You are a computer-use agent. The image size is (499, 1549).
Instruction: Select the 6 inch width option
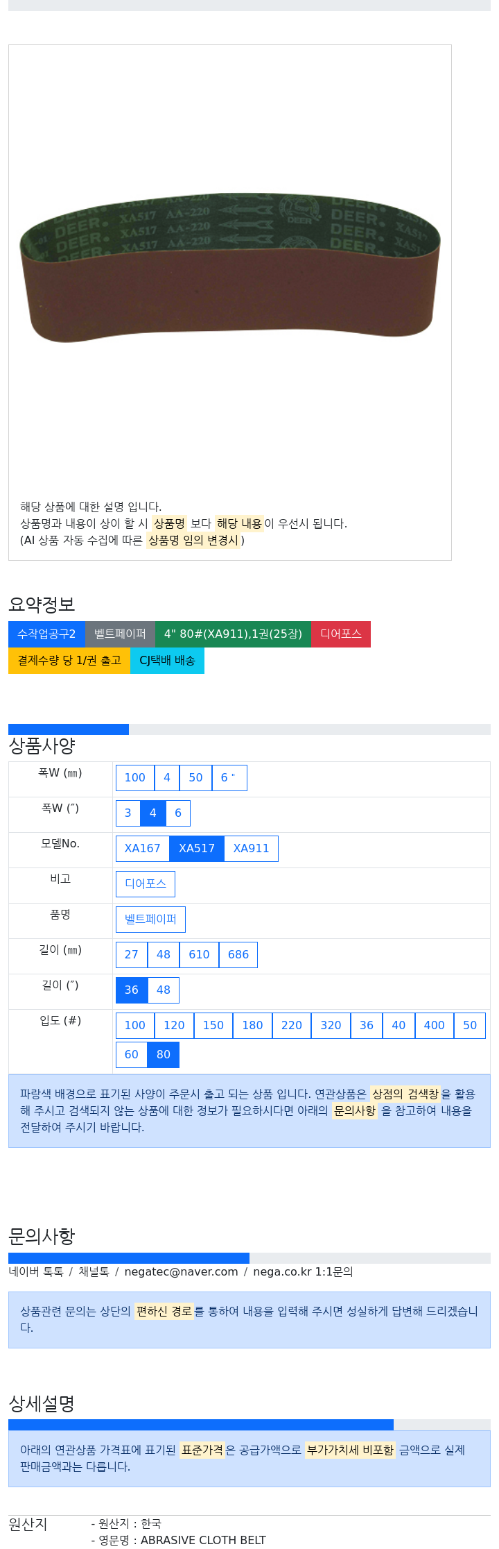(229, 778)
